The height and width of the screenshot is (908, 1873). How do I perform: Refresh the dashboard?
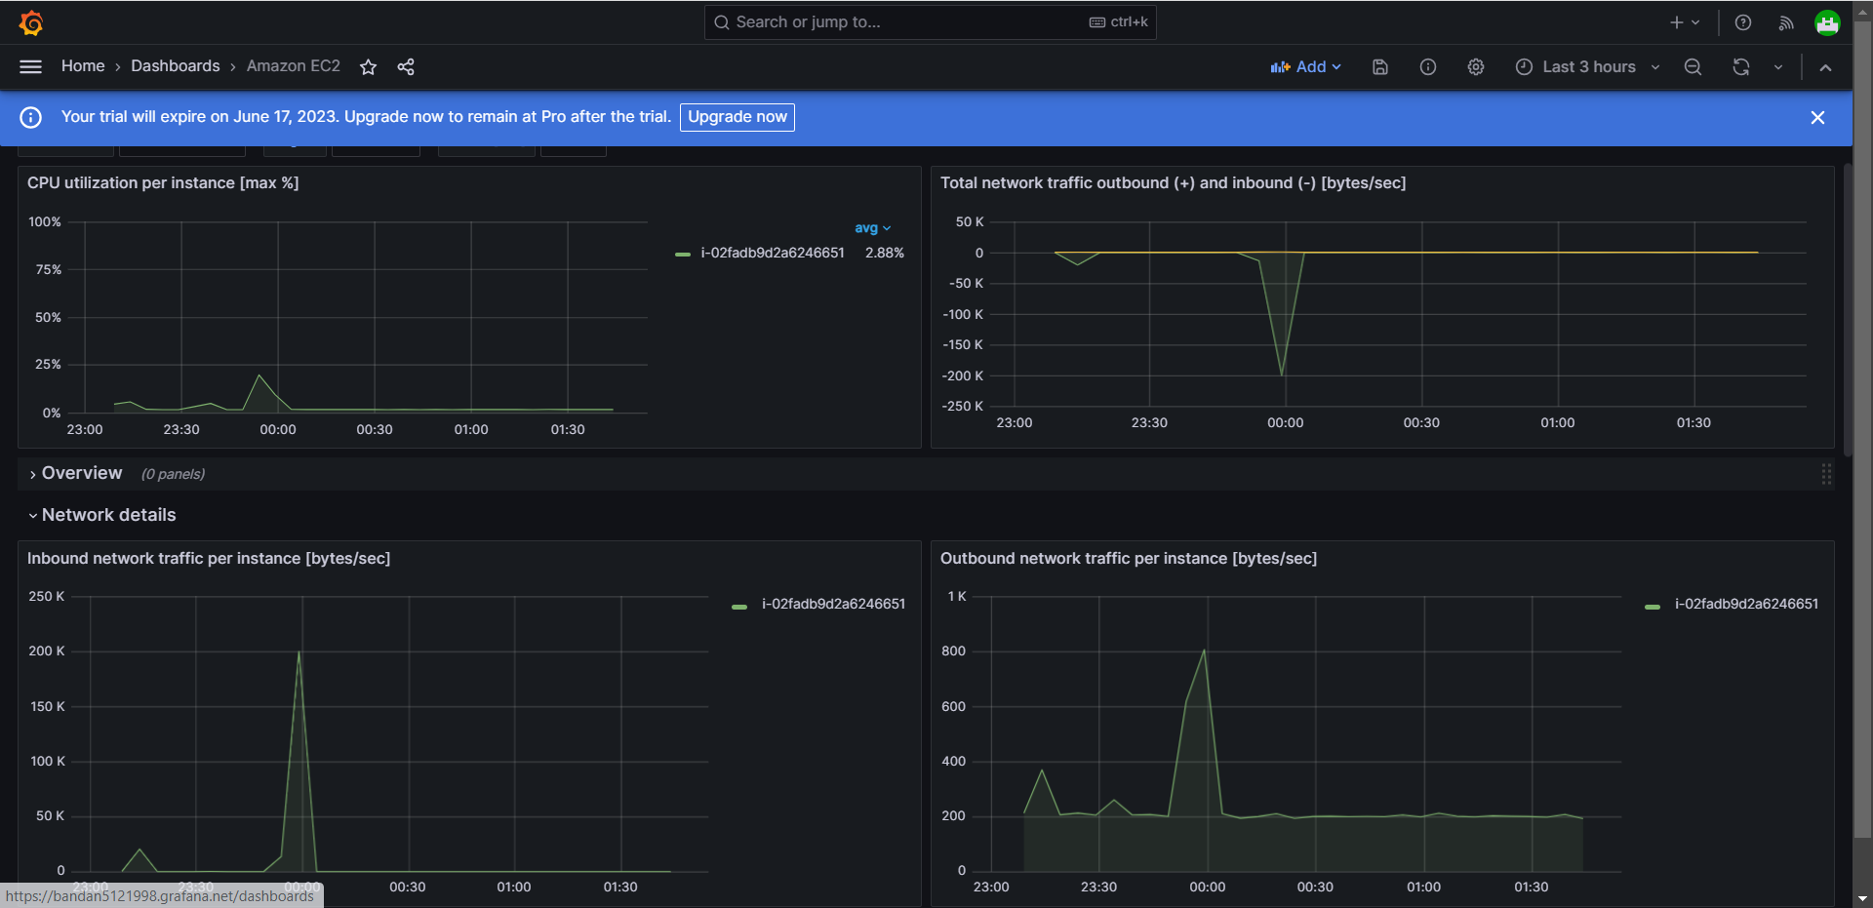1741,66
